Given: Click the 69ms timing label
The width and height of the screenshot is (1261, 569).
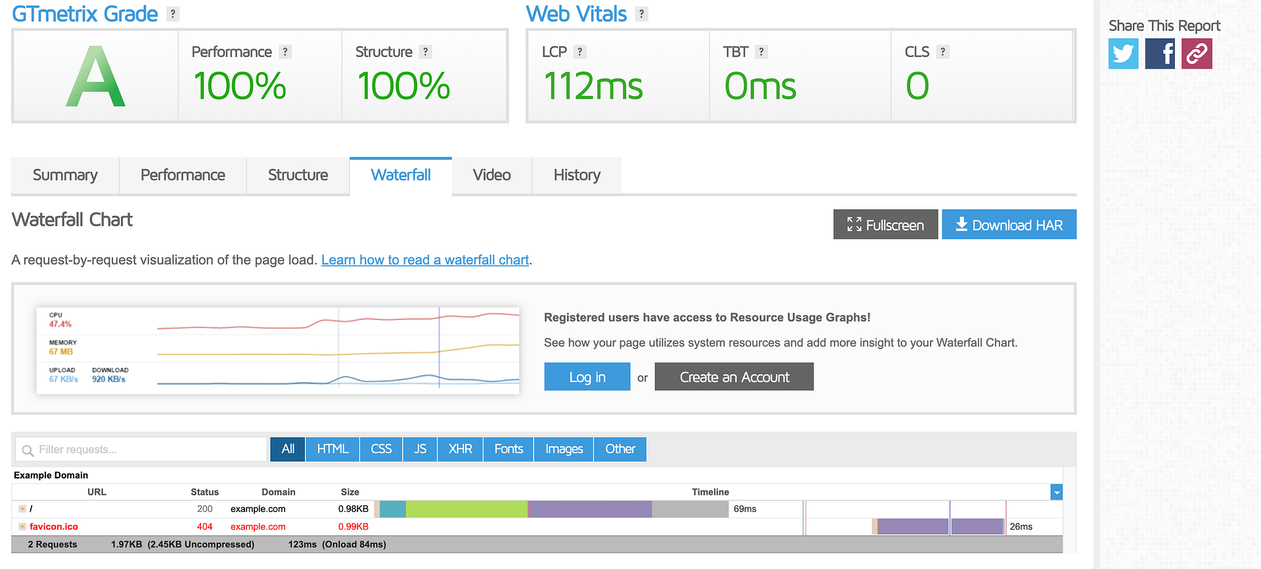Looking at the screenshot, I should (x=745, y=509).
